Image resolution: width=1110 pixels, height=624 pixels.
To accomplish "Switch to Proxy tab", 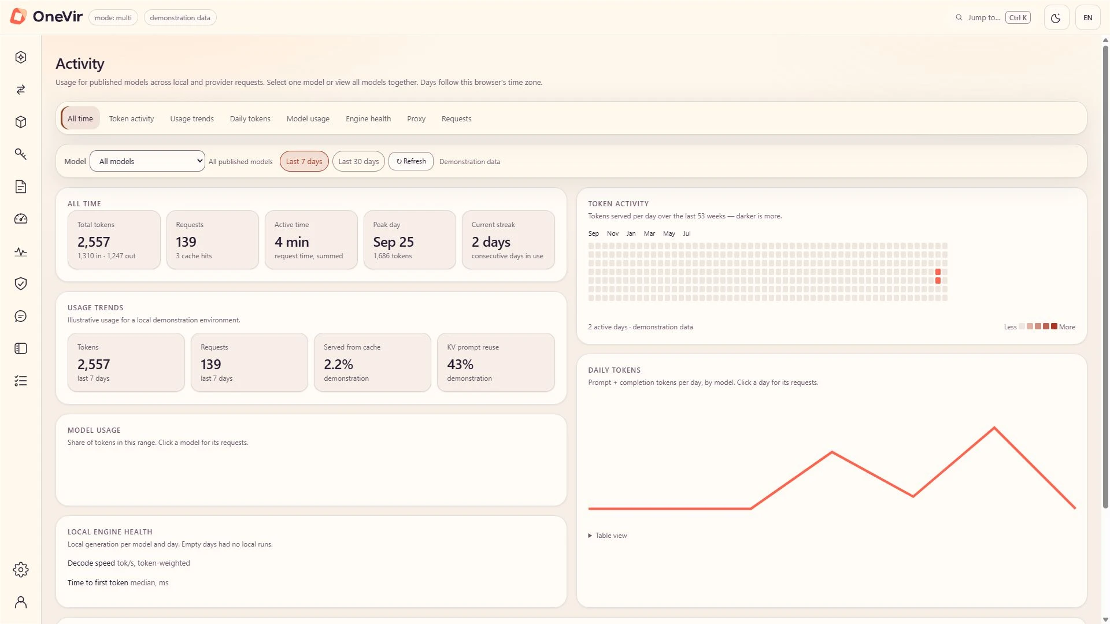I will (416, 118).
